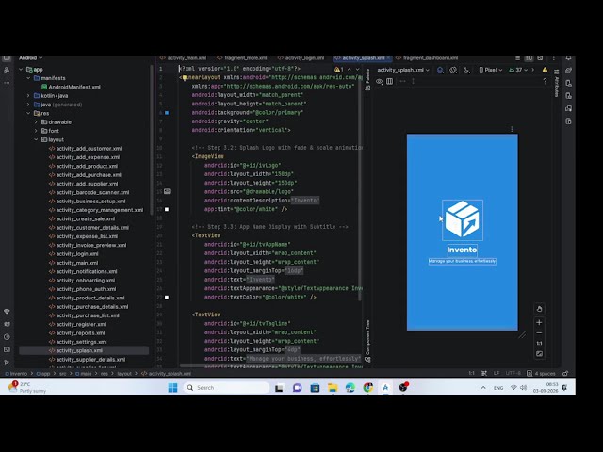Viewport: 603px width, 452px height.
Task: Click the white color swatch at line 27
Action: 167,298
